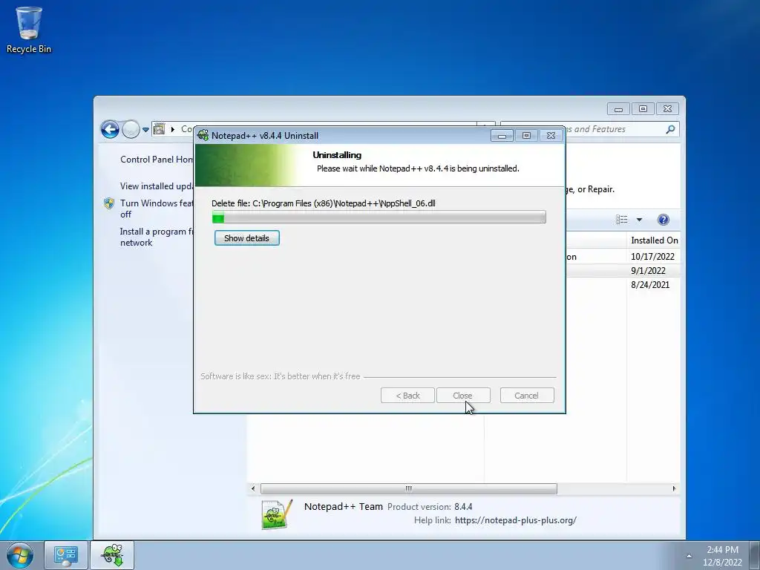Click the uninstall progress bar
Image resolution: width=760 pixels, height=570 pixels.
[379, 217]
